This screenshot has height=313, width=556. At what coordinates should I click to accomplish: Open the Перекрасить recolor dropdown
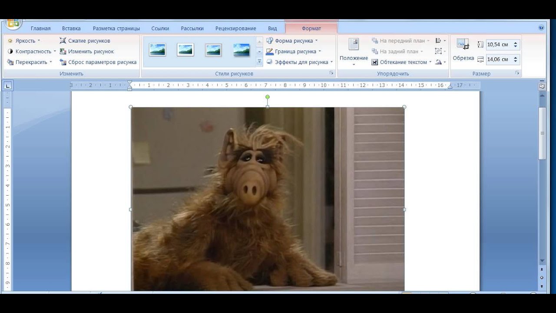pos(30,62)
